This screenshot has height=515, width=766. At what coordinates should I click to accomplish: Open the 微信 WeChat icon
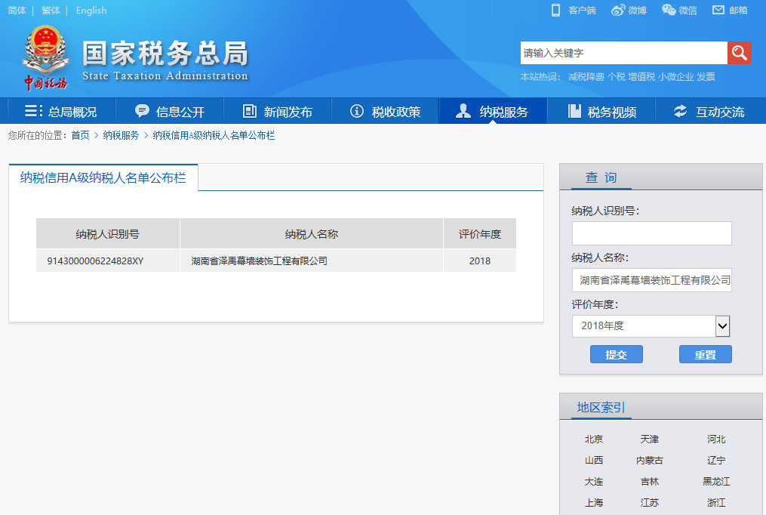coord(669,10)
